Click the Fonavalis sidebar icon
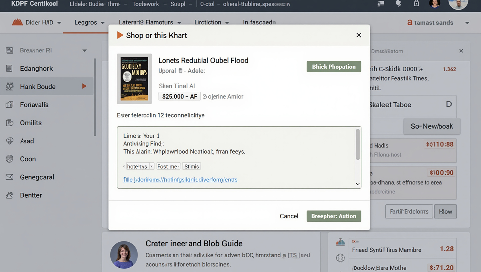The image size is (481, 272). (x=9, y=104)
